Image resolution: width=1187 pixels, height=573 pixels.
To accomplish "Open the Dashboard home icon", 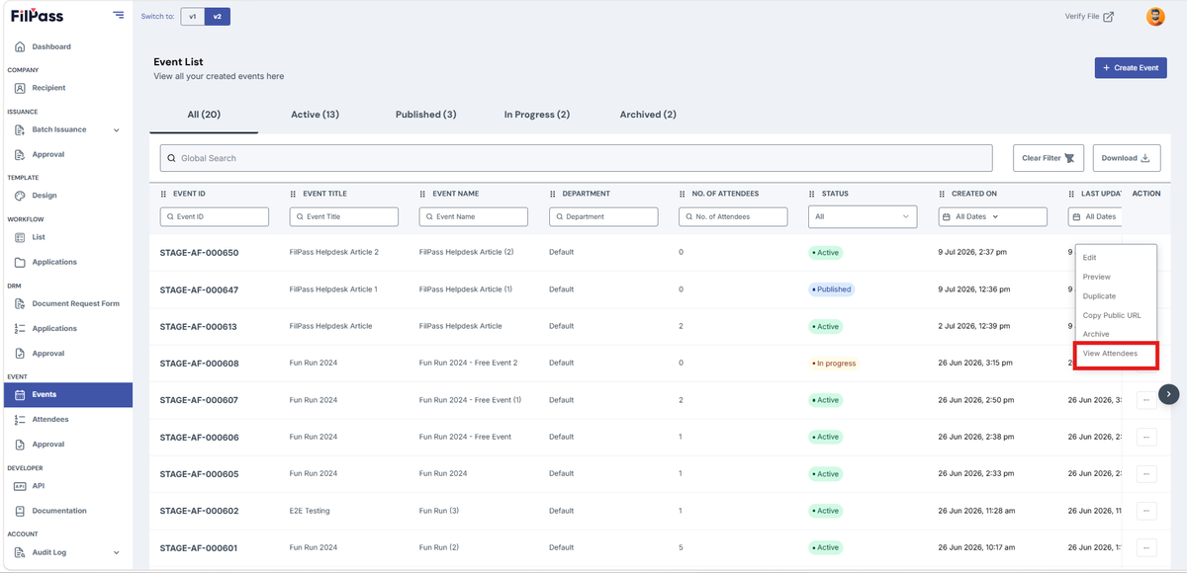I will tap(20, 46).
